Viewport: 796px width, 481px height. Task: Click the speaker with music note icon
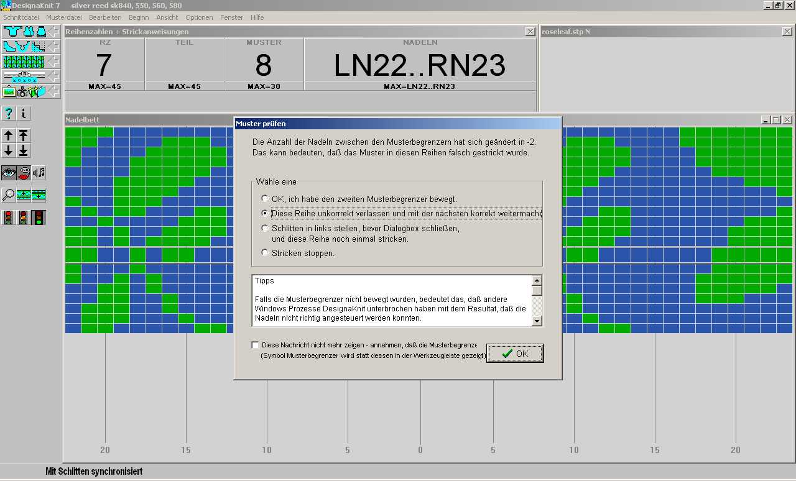39,173
